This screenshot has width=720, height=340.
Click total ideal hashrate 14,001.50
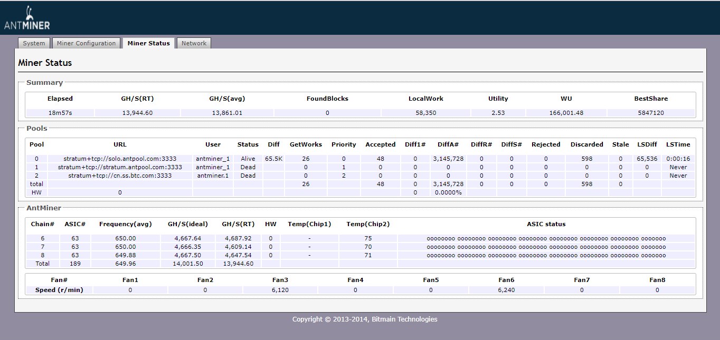click(188, 264)
